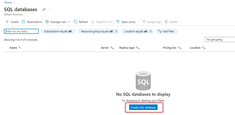Remove the Resource group filter

[116, 31]
